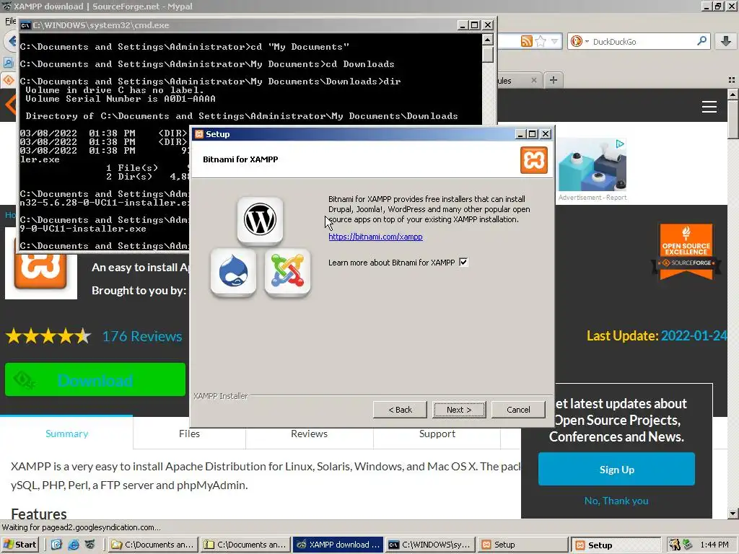
Task: Click system tray clock 1:44 PM
Action: tap(714, 545)
